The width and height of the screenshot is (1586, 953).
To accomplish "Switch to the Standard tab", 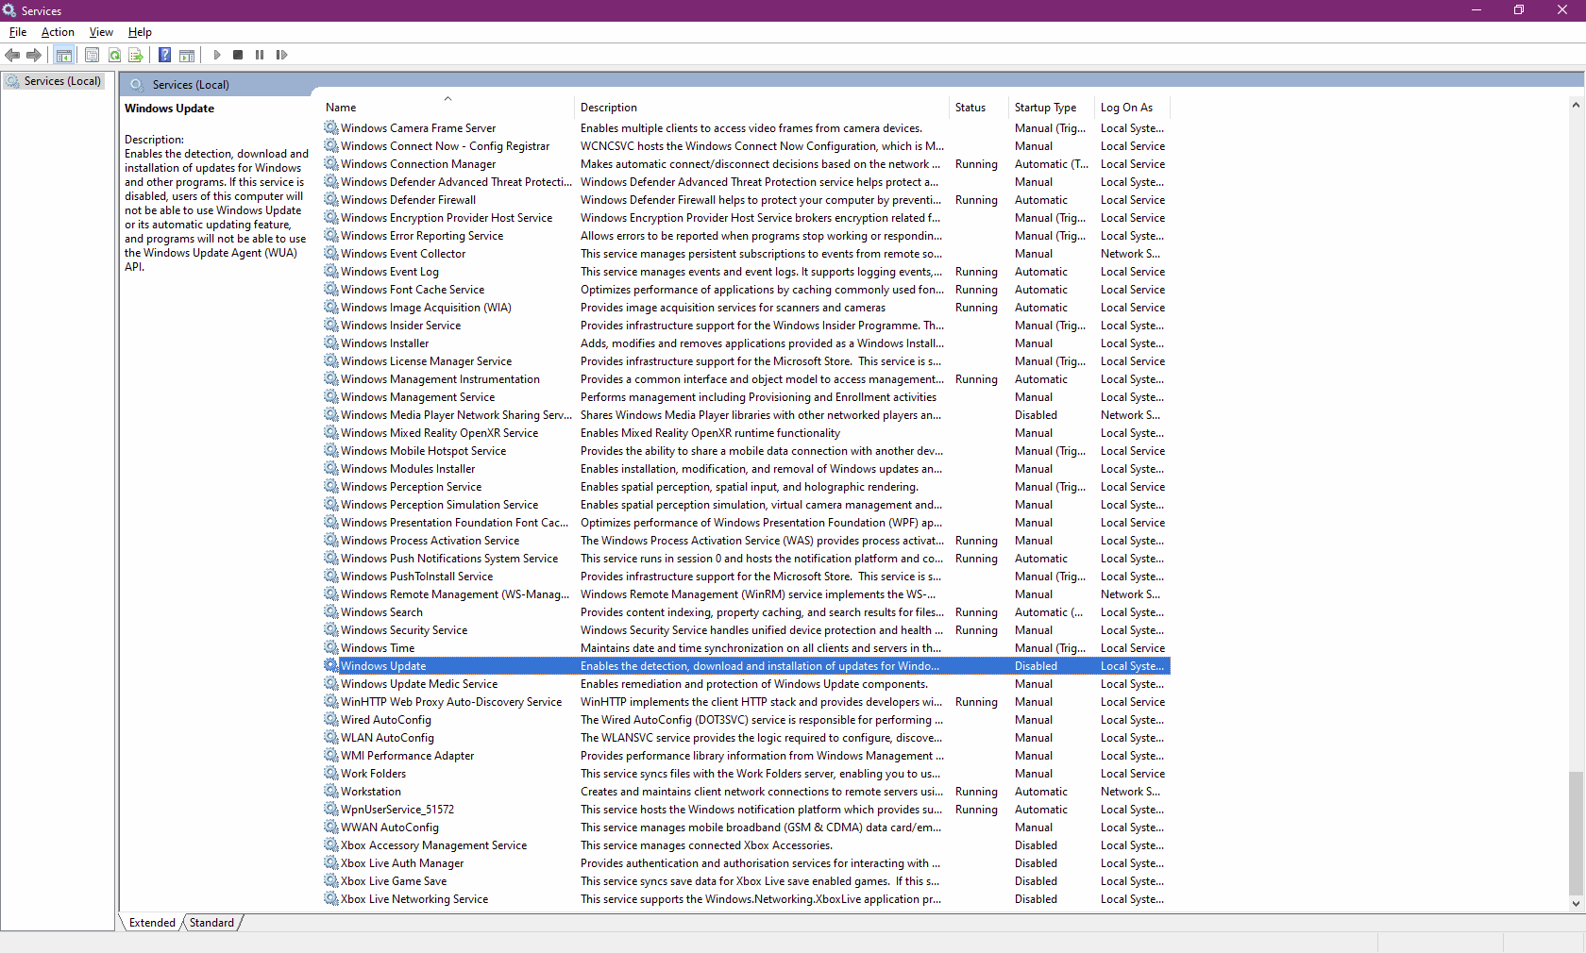I will pyautogui.click(x=211, y=923).
